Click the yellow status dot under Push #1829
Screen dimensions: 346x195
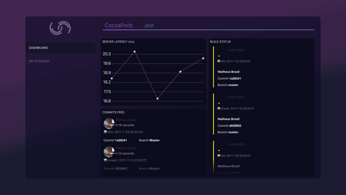coord(219,103)
